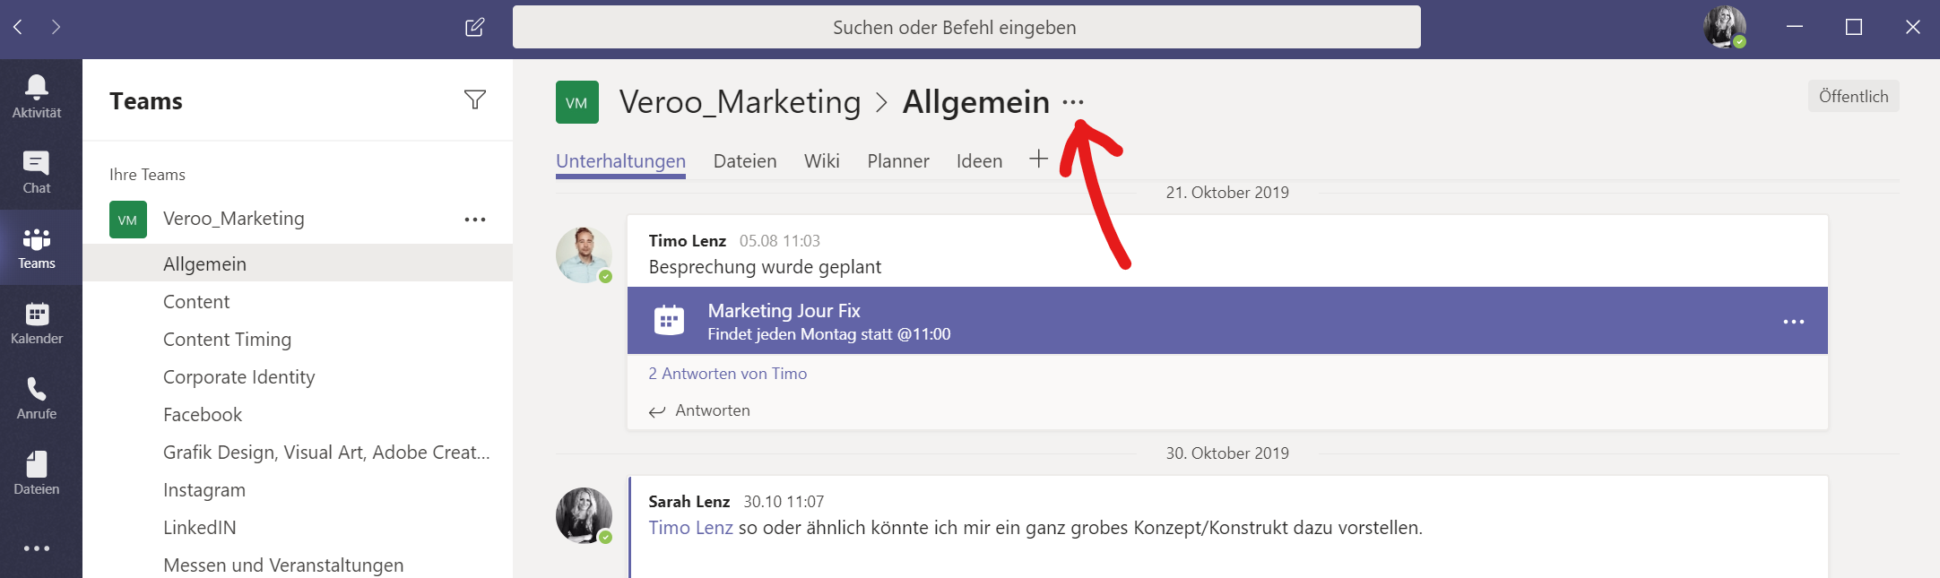The image size is (1940, 578).
Task: Show more apps via sidebar ellipsis
Action: 37,548
